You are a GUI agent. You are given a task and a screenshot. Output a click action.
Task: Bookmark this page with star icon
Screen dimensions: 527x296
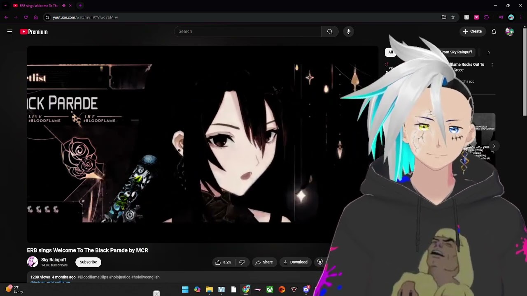(453, 17)
